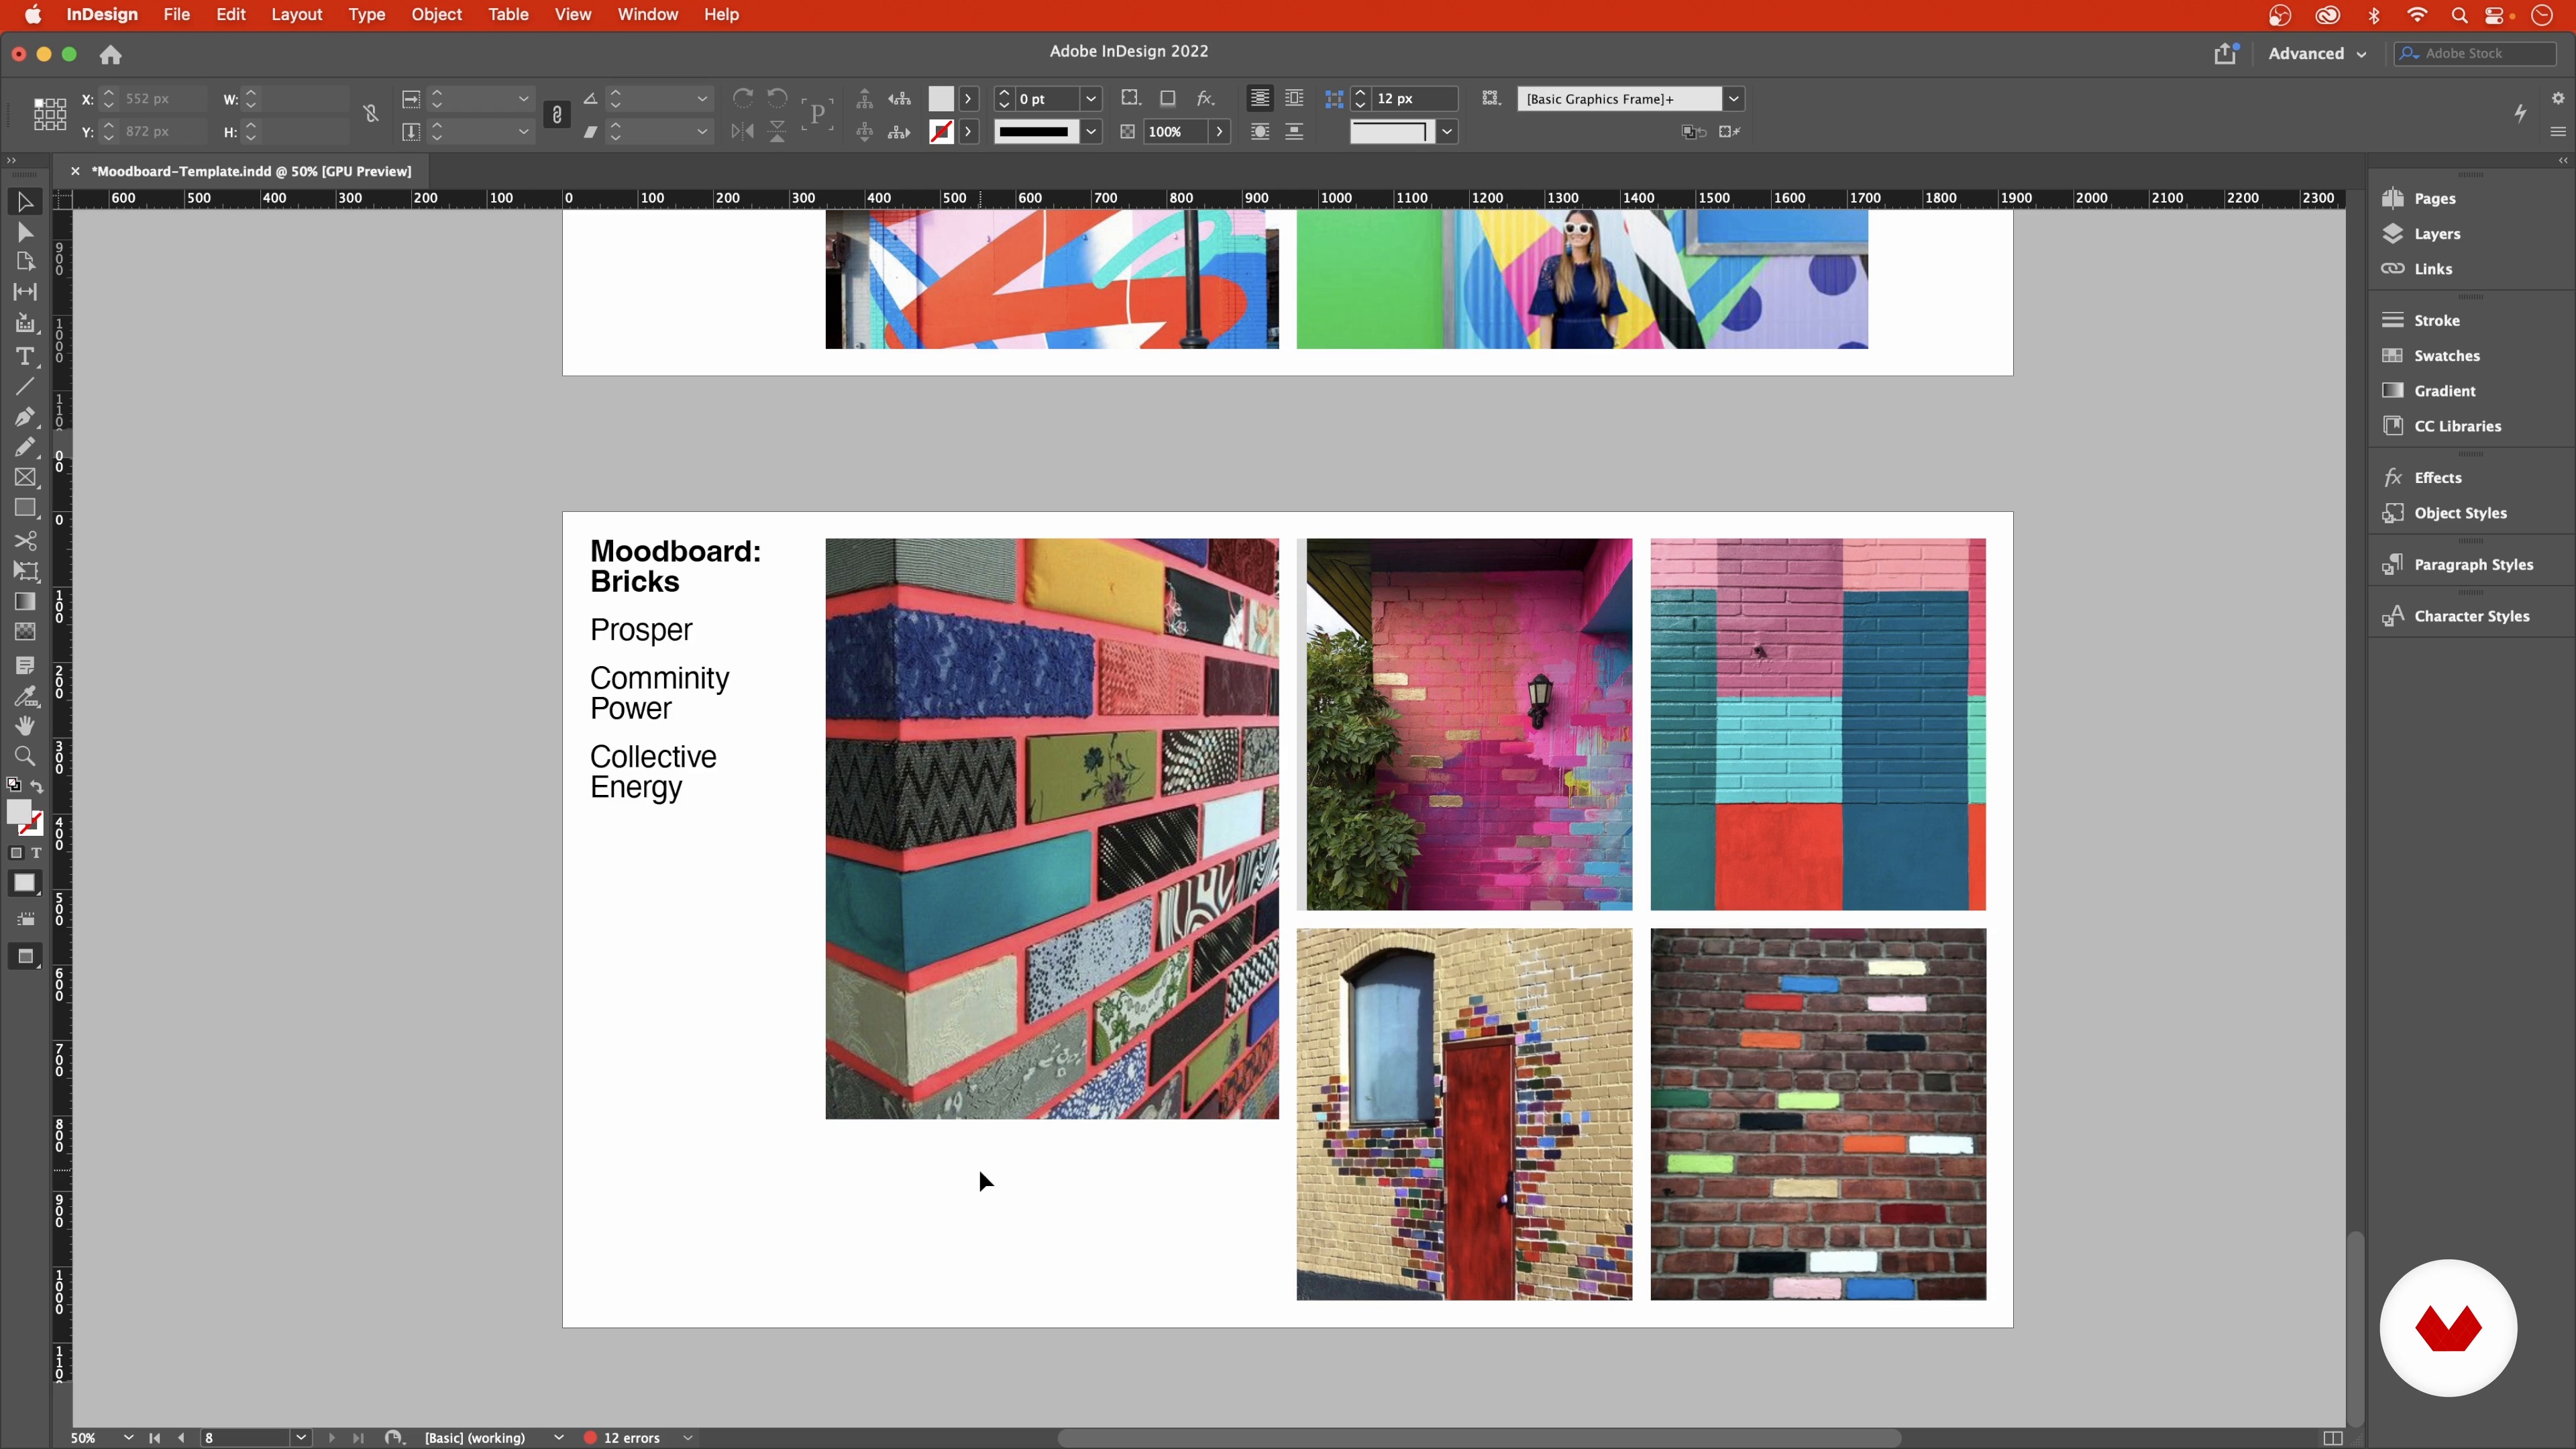
Task: Open the zoom level dropdown
Action: [x=128, y=1438]
